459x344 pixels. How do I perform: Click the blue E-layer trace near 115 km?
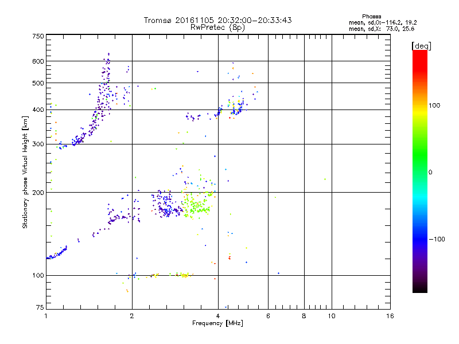[x=57, y=253]
